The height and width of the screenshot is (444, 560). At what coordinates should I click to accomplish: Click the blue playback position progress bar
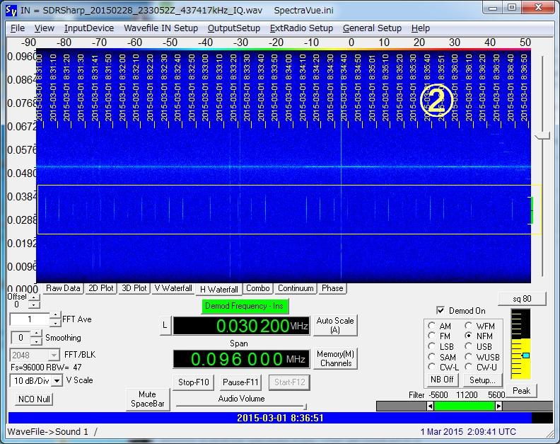[x=269, y=418]
